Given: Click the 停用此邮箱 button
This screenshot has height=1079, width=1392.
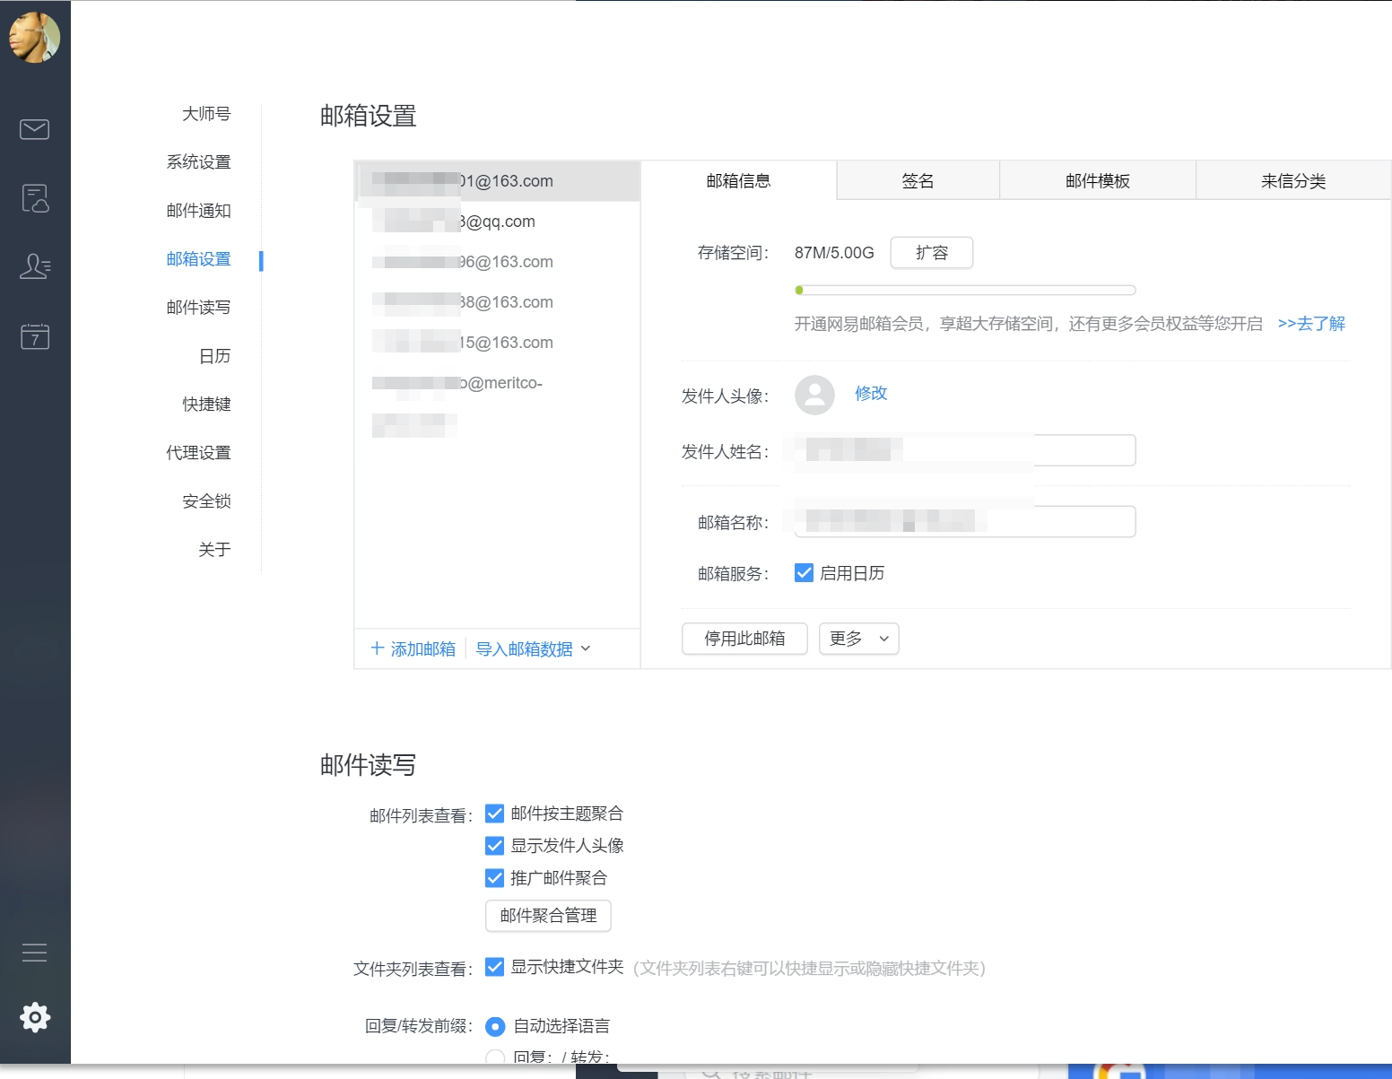Looking at the screenshot, I should tap(744, 639).
